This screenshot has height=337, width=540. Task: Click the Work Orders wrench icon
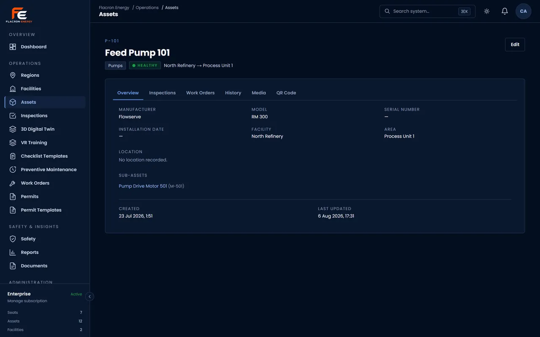pyautogui.click(x=13, y=183)
